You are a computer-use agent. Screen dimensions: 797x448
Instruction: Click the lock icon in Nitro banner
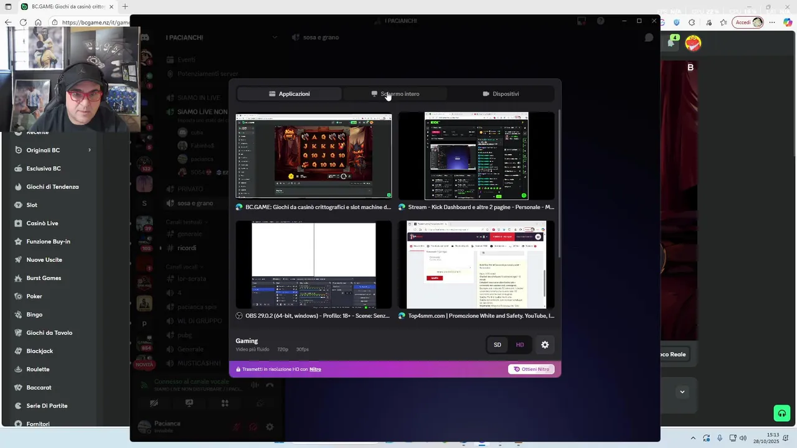[x=238, y=369]
